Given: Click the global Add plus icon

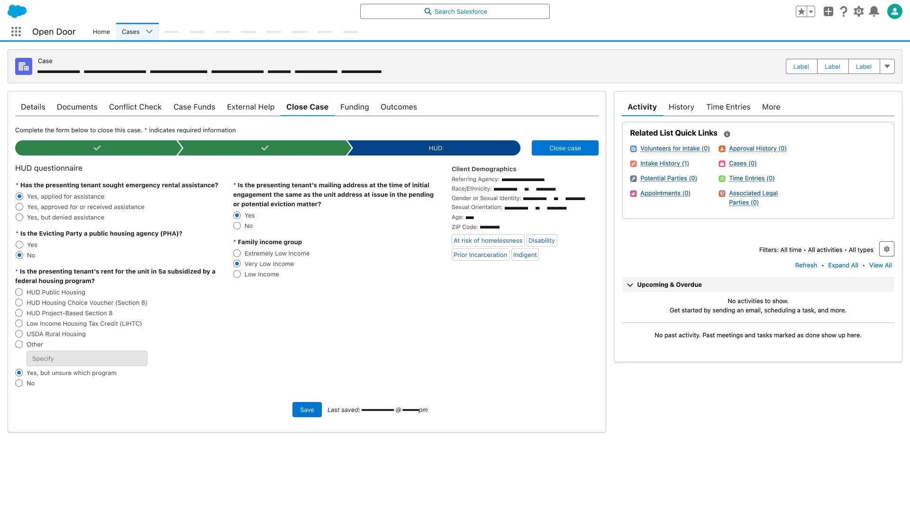Looking at the screenshot, I should tap(828, 11).
